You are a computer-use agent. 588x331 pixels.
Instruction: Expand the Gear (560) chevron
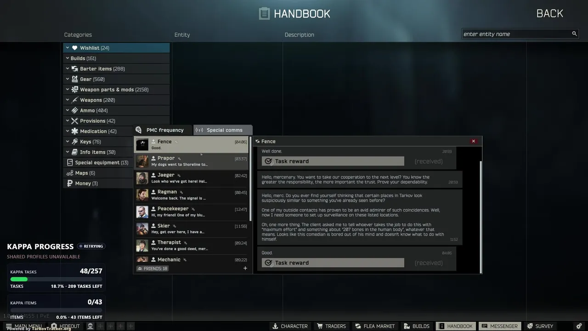(67, 79)
